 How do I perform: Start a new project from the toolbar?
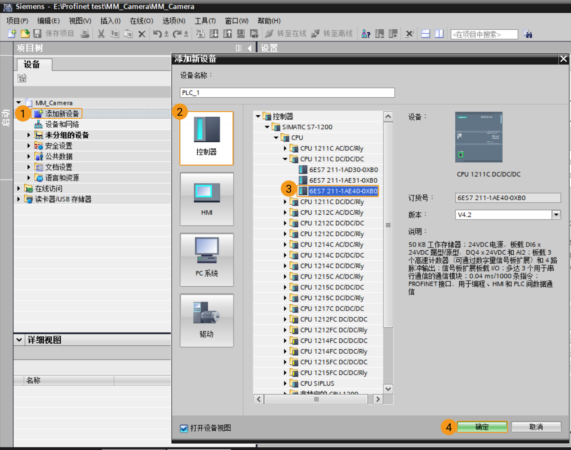pos(12,34)
